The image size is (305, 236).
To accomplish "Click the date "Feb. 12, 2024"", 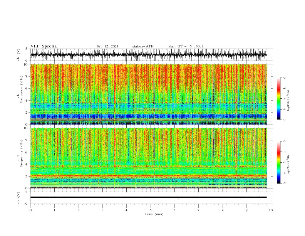I will click(107, 46).
